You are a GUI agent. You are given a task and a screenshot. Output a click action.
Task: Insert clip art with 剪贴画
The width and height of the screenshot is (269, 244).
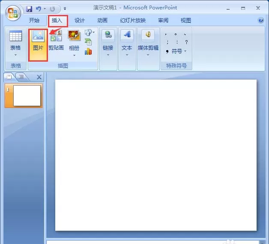click(x=56, y=41)
